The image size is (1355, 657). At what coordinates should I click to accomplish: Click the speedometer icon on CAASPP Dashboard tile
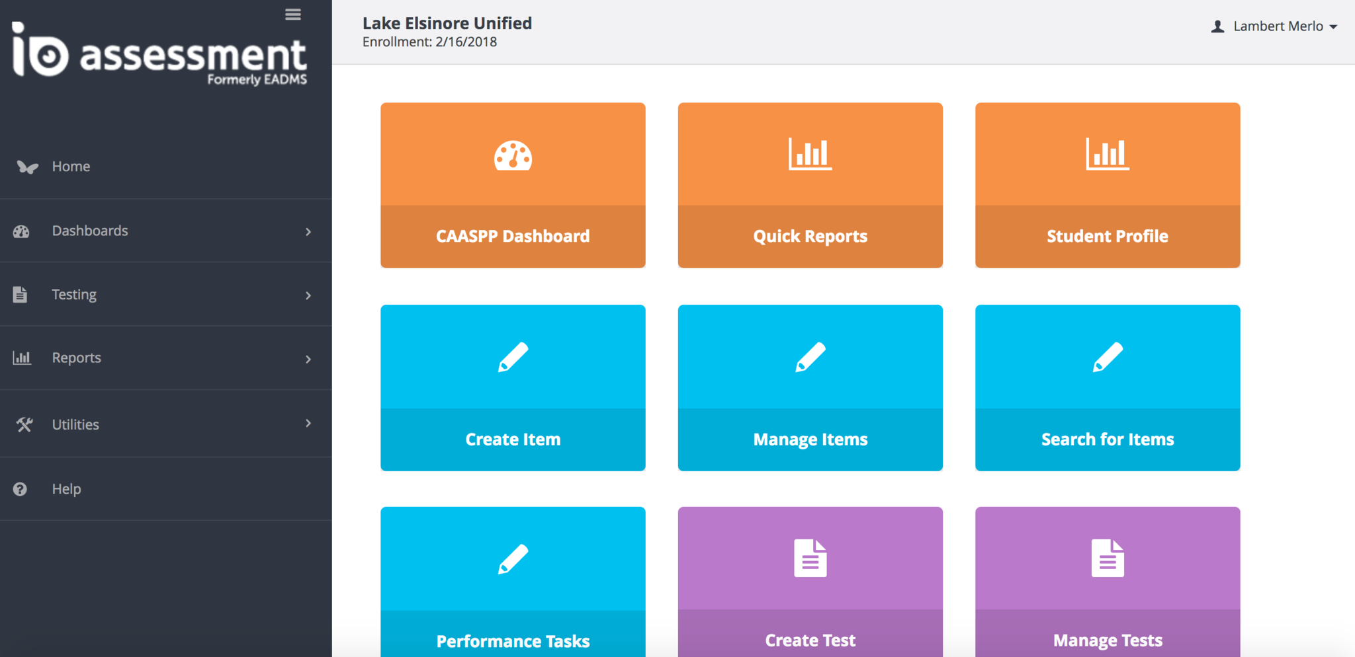point(513,156)
